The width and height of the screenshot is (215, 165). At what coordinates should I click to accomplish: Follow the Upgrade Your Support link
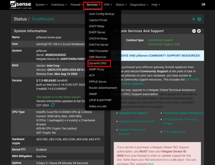click(133, 113)
